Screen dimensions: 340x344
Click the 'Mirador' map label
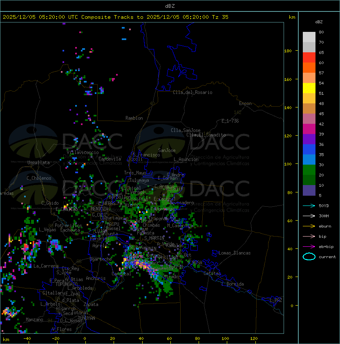click(x=172, y=277)
